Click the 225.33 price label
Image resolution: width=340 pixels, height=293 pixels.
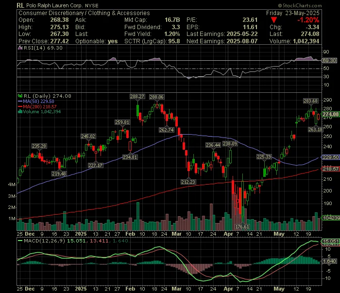(264, 156)
